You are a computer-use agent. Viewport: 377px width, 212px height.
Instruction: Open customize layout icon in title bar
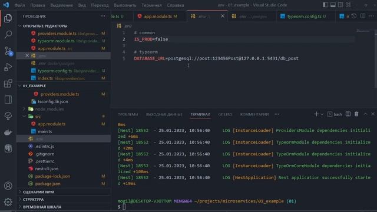coord(348,5)
